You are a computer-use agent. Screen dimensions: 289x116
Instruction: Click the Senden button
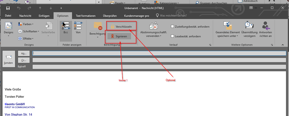tap(9, 59)
